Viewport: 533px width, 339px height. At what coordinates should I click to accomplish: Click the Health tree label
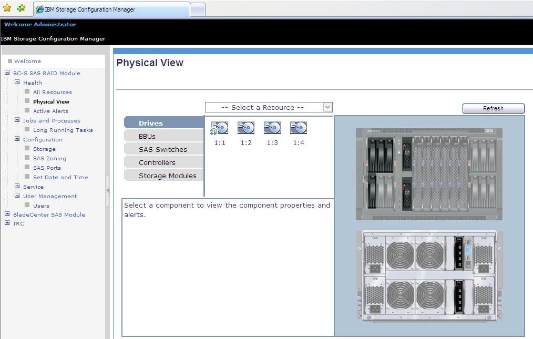pyautogui.click(x=32, y=83)
